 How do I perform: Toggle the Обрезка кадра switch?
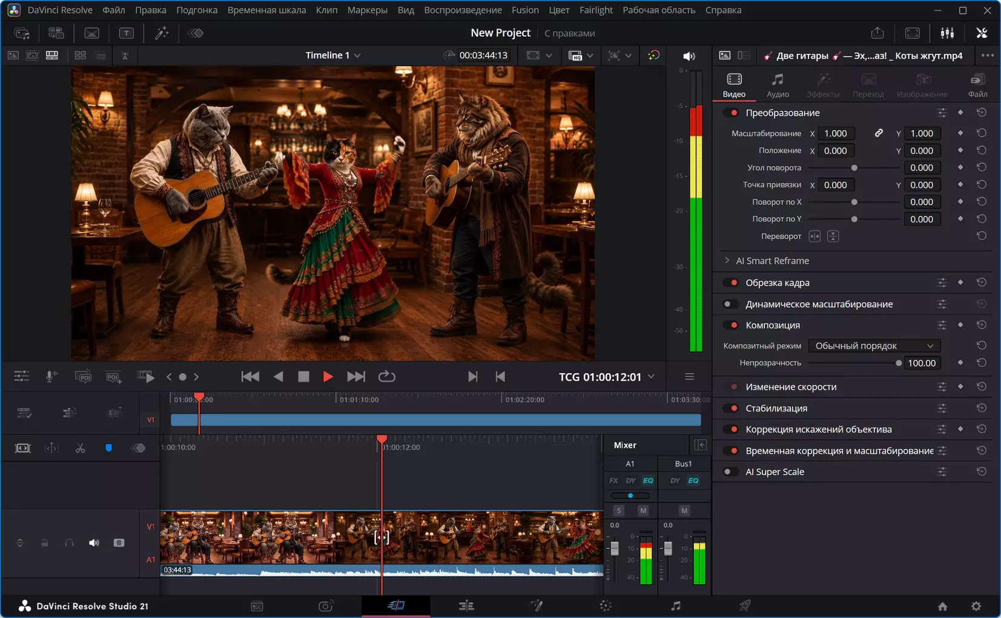[732, 283]
